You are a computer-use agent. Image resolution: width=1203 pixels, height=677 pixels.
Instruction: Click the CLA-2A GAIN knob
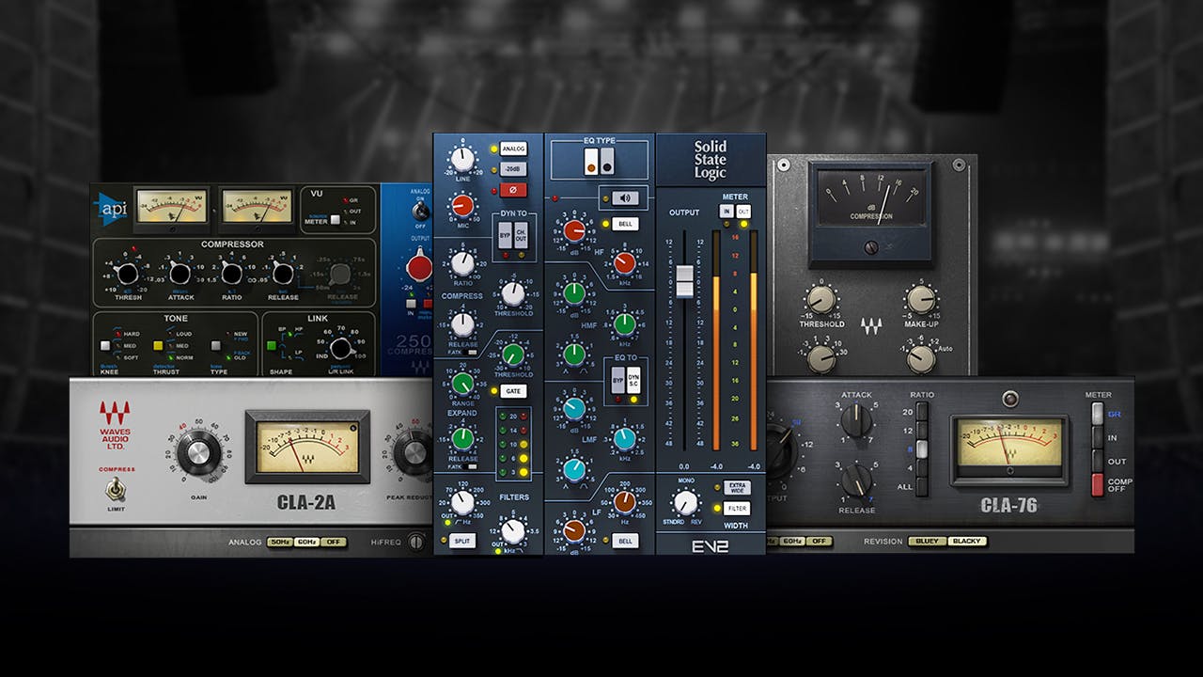[198, 454]
